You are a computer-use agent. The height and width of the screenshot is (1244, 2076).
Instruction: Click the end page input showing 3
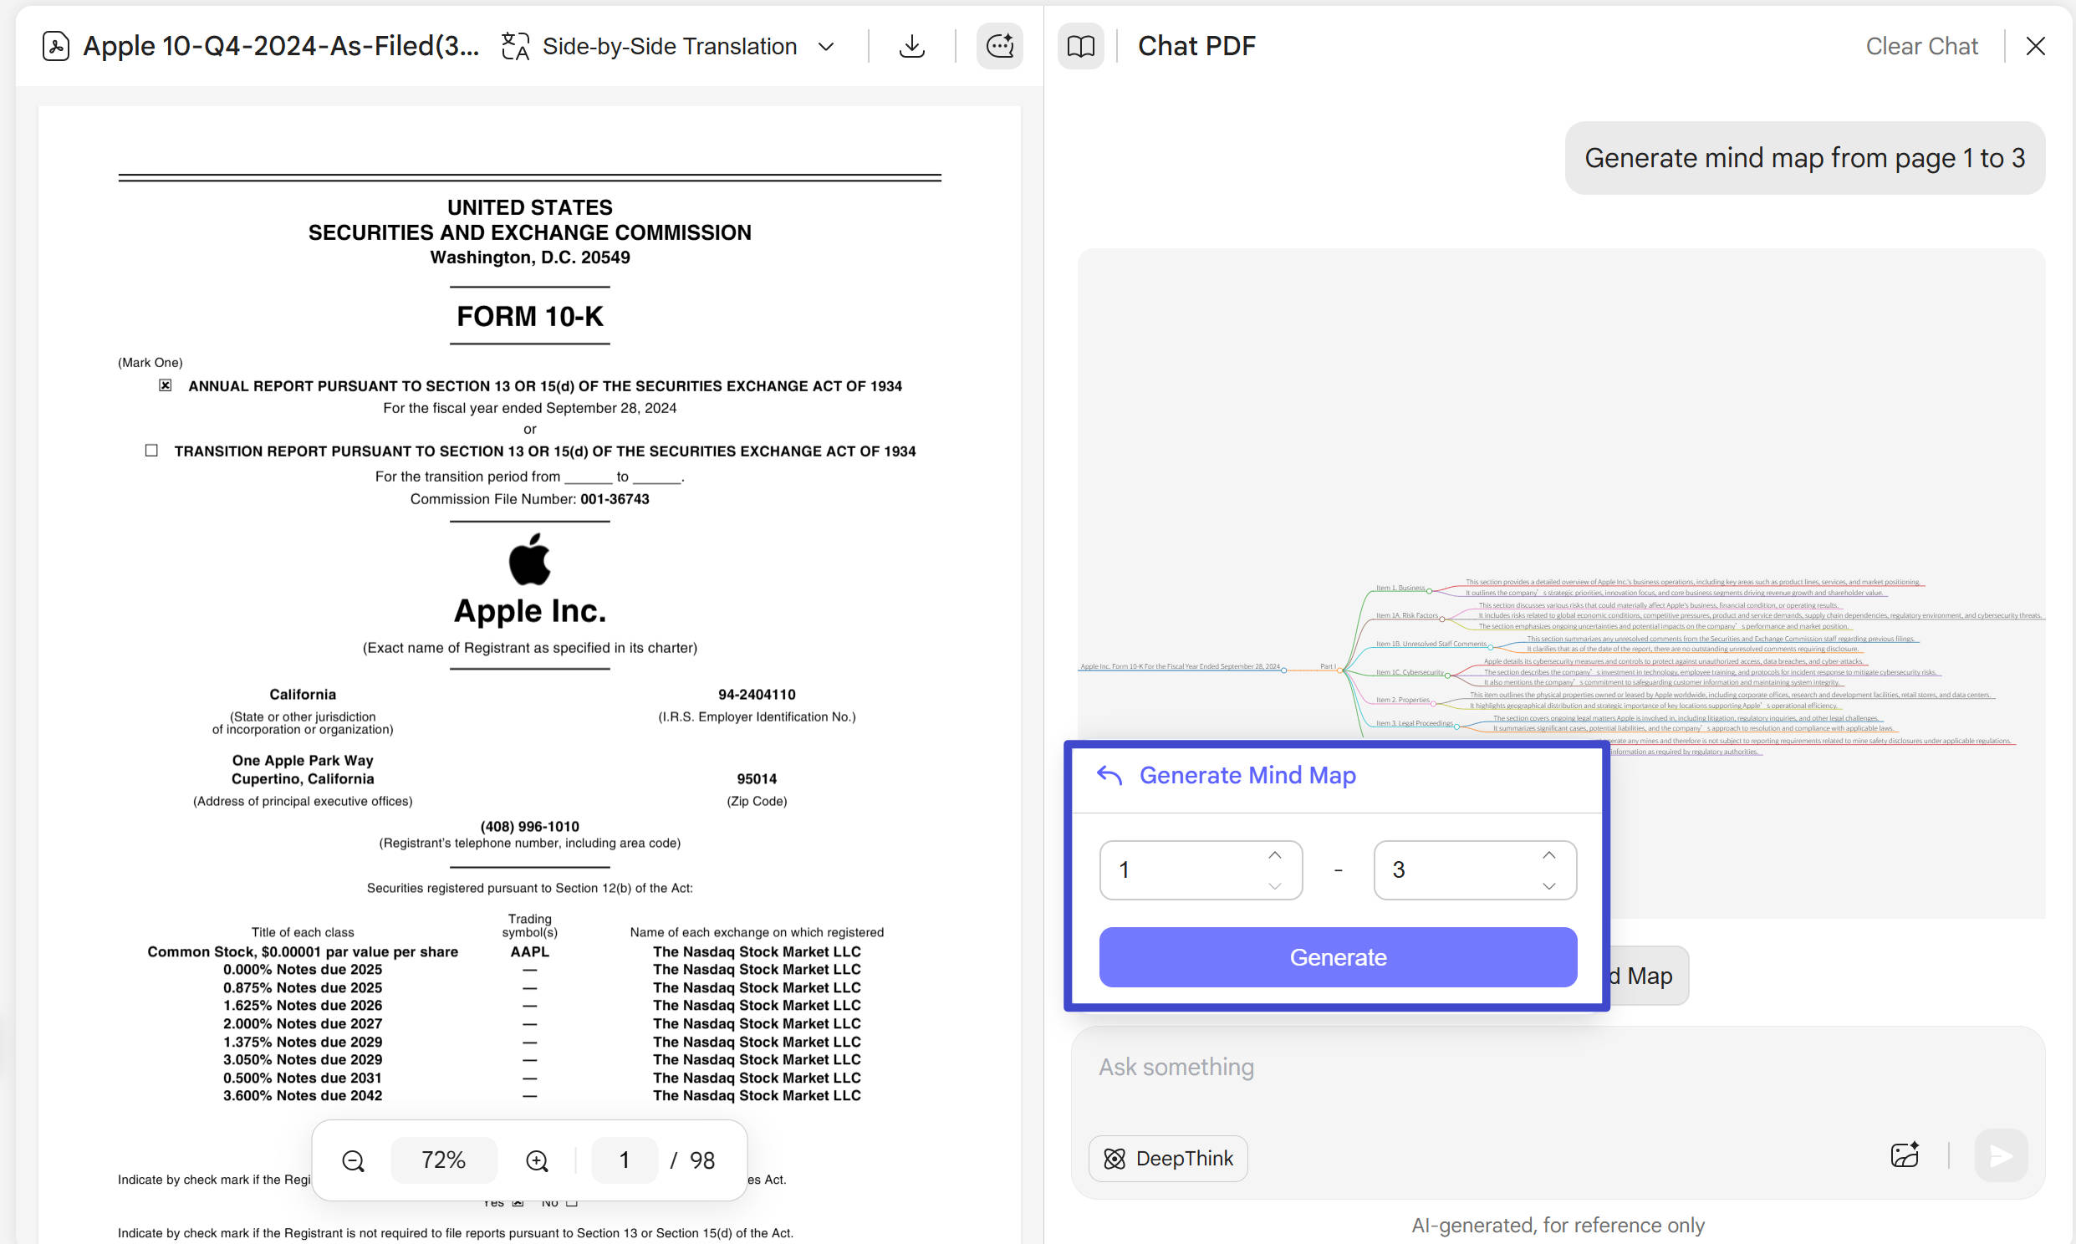tap(1475, 870)
